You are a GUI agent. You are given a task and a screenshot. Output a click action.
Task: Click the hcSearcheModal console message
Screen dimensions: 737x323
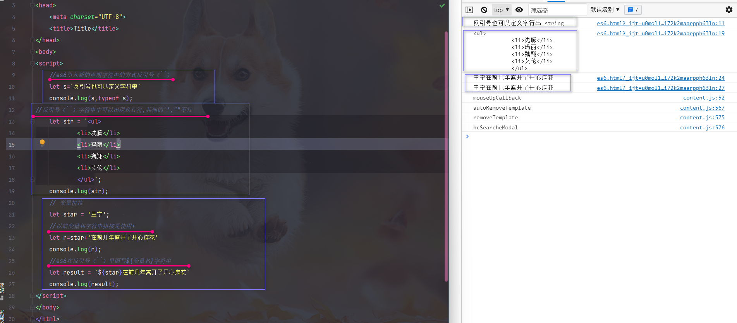pyautogui.click(x=495, y=128)
